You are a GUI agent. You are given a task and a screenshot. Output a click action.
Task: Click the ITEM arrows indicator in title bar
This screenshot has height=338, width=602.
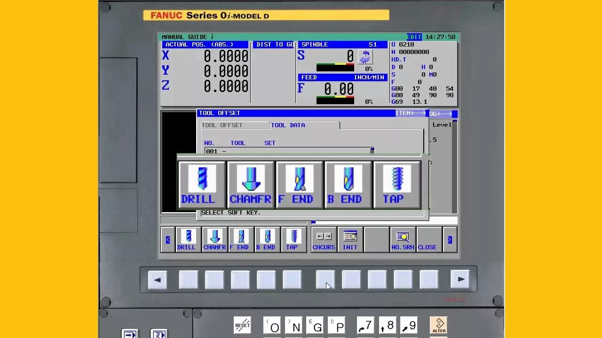pos(411,113)
